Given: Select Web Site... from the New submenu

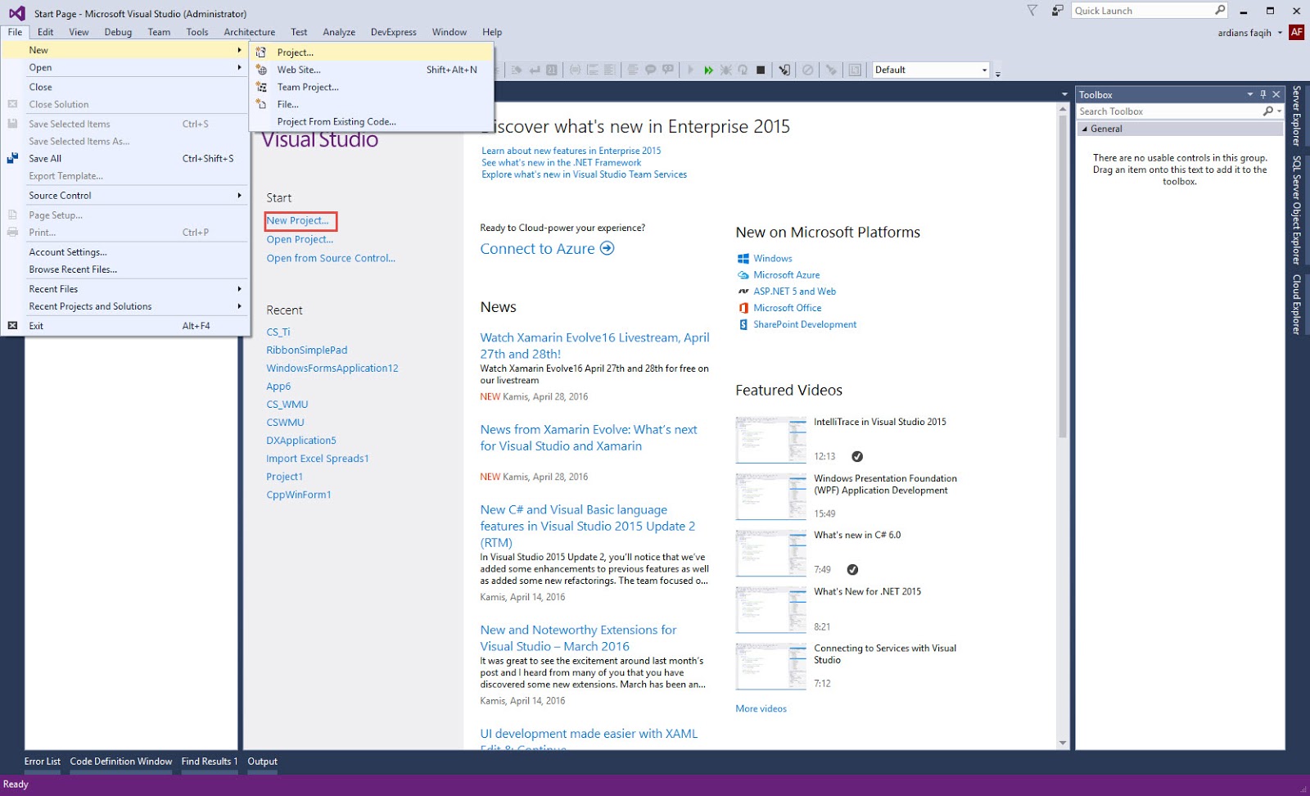Looking at the screenshot, I should [300, 70].
